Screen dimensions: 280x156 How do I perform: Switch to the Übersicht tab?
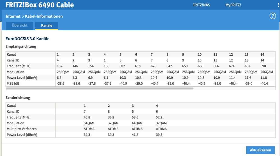(20, 25)
